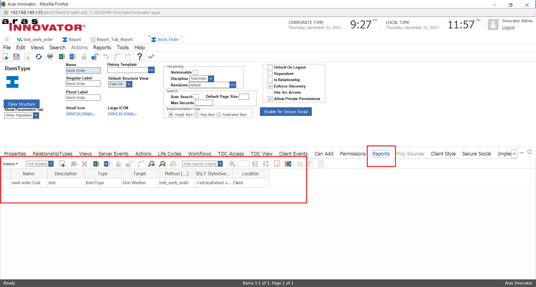The image size is (536, 287).
Task: Switch to the Properties tab
Action: (x=15, y=154)
